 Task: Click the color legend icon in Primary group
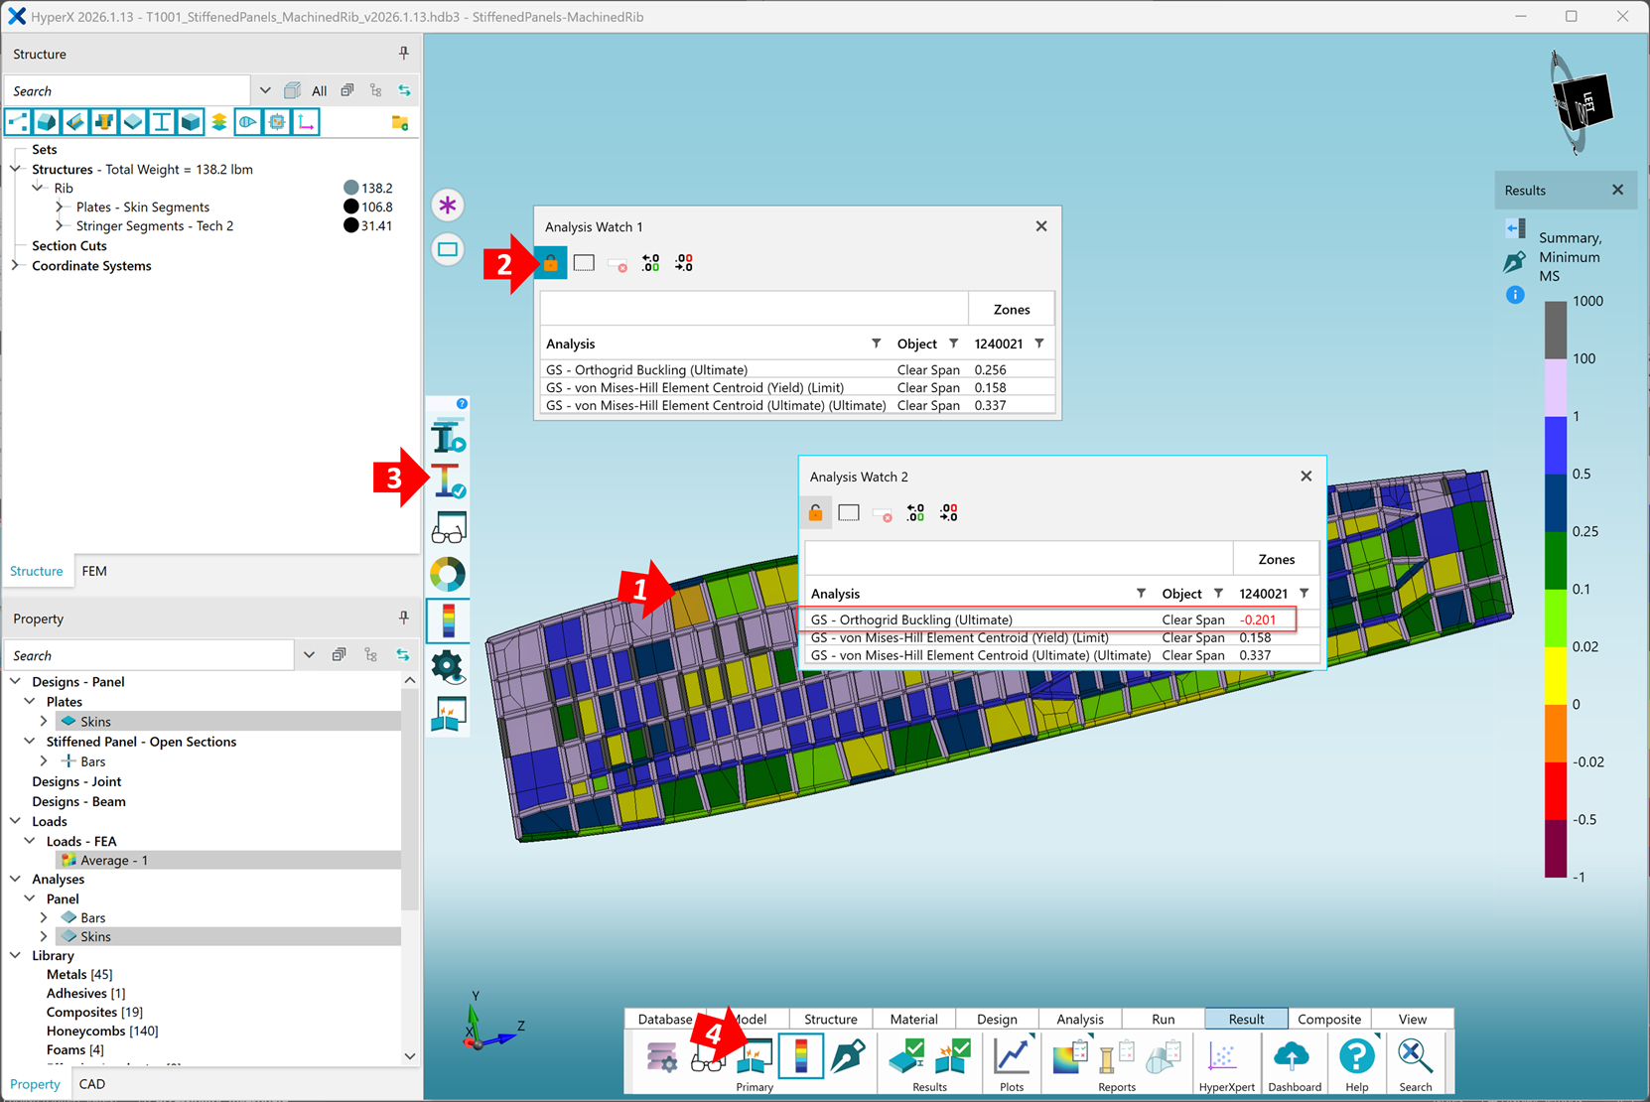[x=801, y=1056]
